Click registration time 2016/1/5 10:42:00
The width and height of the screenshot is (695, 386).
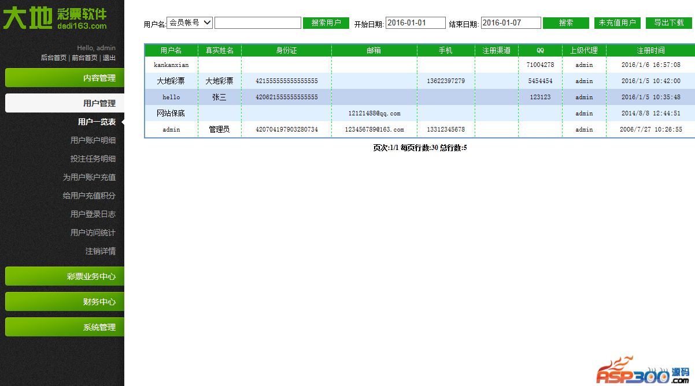[x=651, y=81]
